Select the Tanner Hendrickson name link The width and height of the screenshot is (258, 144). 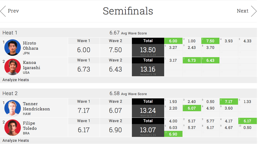(x=36, y=106)
